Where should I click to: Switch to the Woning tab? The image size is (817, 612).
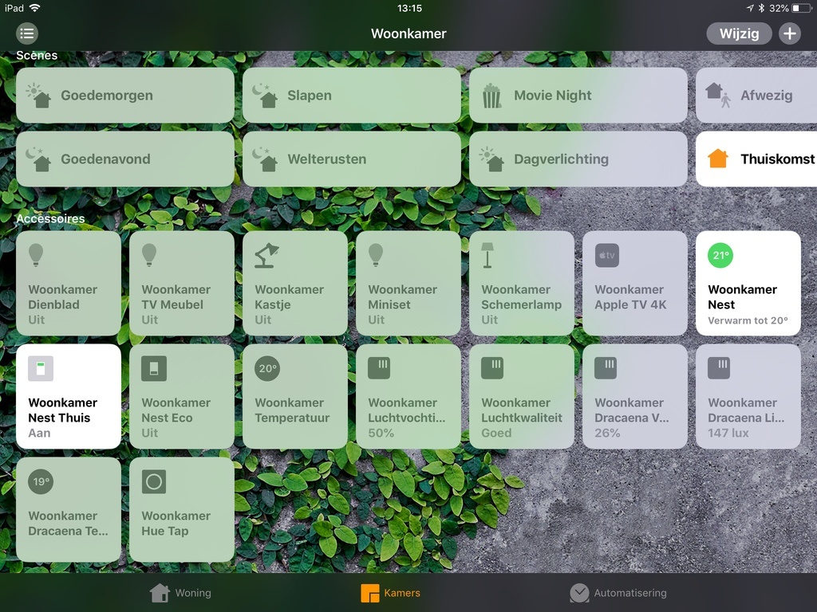click(x=180, y=593)
